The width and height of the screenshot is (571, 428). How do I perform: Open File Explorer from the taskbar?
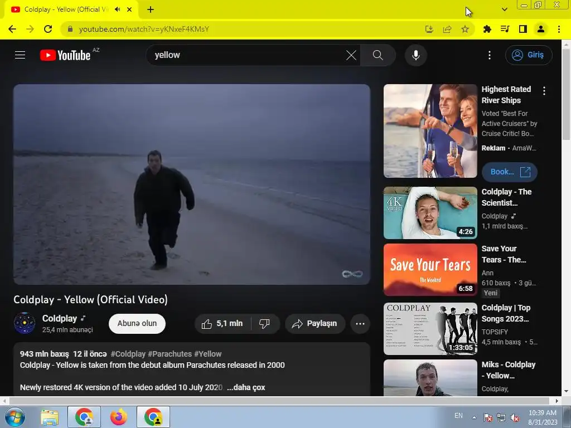click(x=50, y=417)
